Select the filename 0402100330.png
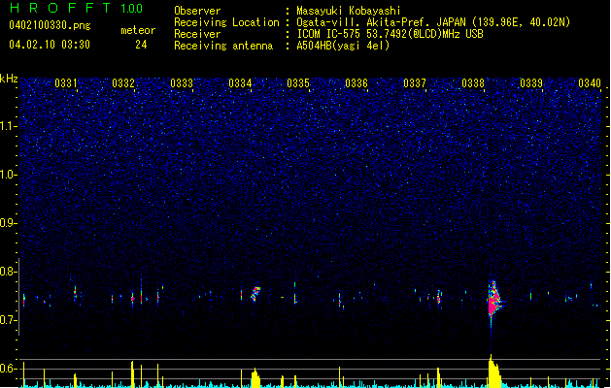The width and height of the screenshot is (611, 388). pyautogui.click(x=50, y=25)
